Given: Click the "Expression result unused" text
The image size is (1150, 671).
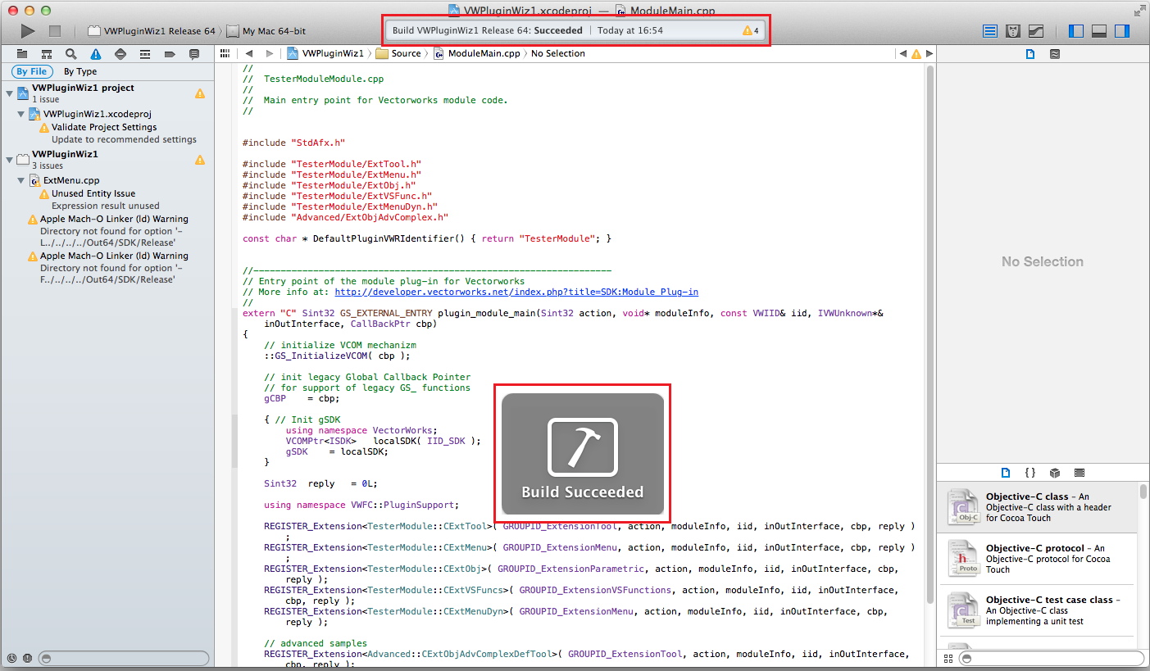Looking at the screenshot, I should [105, 206].
